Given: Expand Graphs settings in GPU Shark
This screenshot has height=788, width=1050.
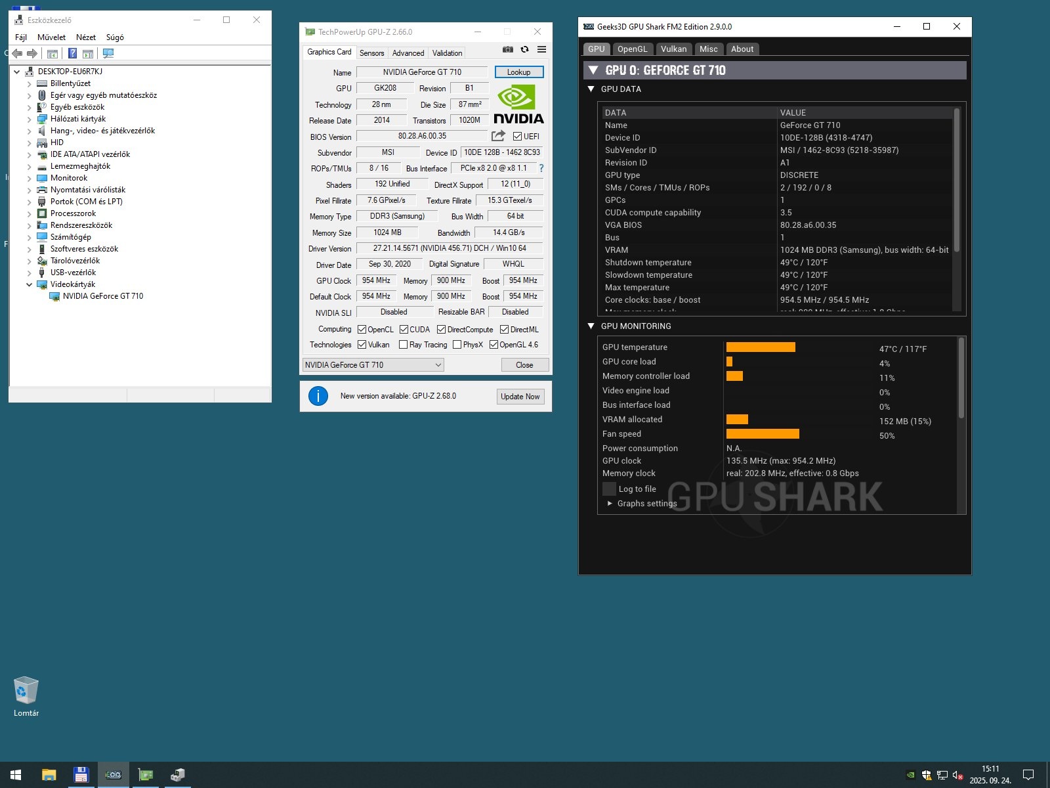Looking at the screenshot, I should 610,504.
